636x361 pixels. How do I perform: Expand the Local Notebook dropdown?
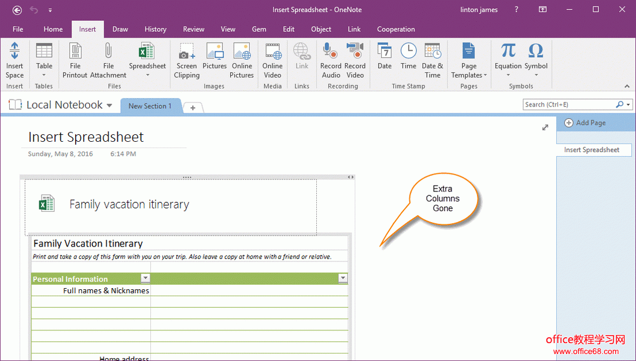click(x=109, y=105)
